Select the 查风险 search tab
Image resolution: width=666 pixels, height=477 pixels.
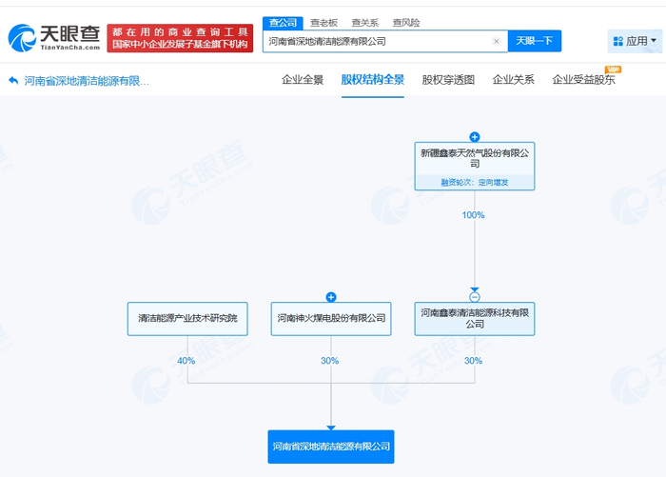[x=406, y=23]
